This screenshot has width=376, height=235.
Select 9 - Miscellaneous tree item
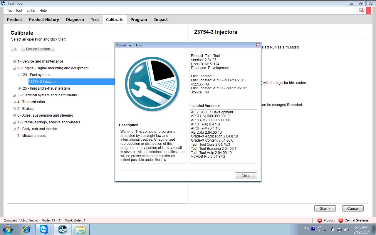pyautogui.click(x=31, y=136)
